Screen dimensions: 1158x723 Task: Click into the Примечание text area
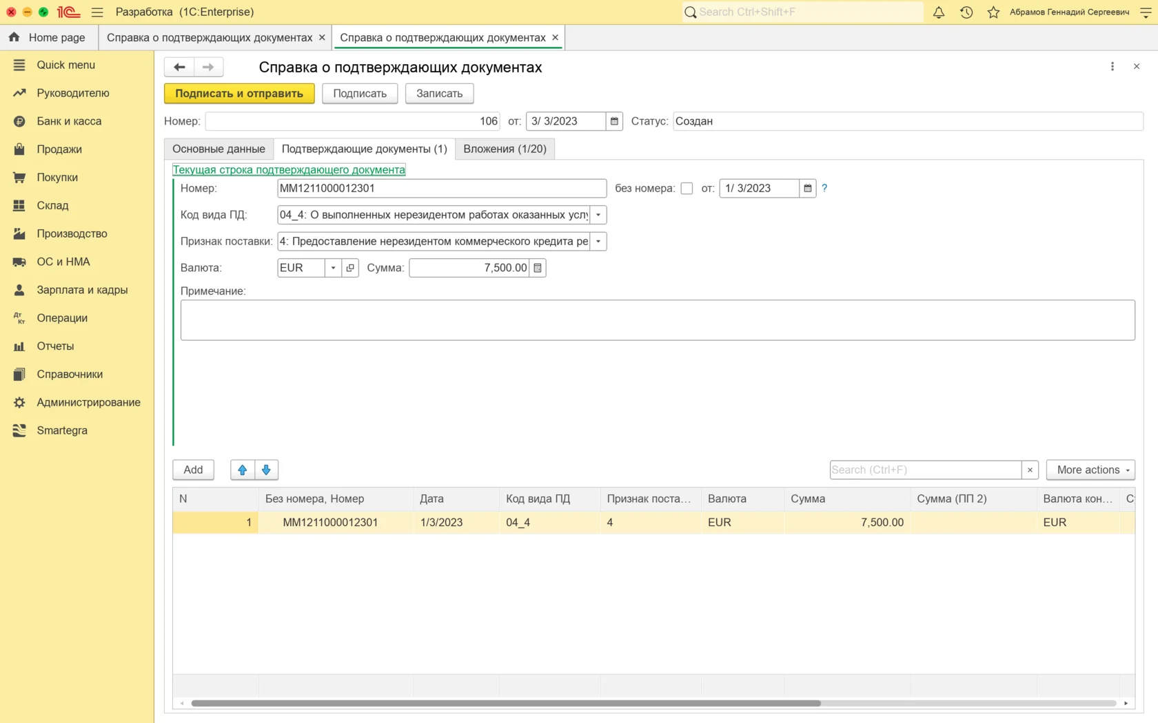(x=657, y=320)
